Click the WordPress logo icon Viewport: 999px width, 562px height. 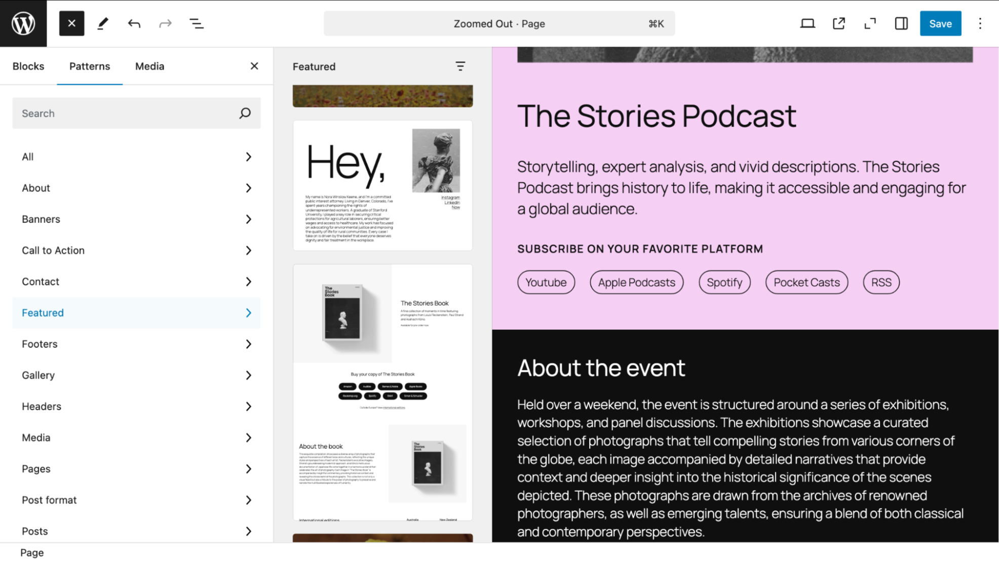pyautogui.click(x=23, y=23)
